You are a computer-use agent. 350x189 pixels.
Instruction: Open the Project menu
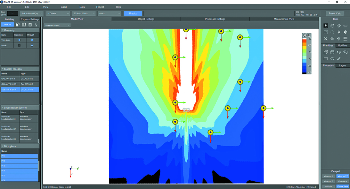[100, 7]
